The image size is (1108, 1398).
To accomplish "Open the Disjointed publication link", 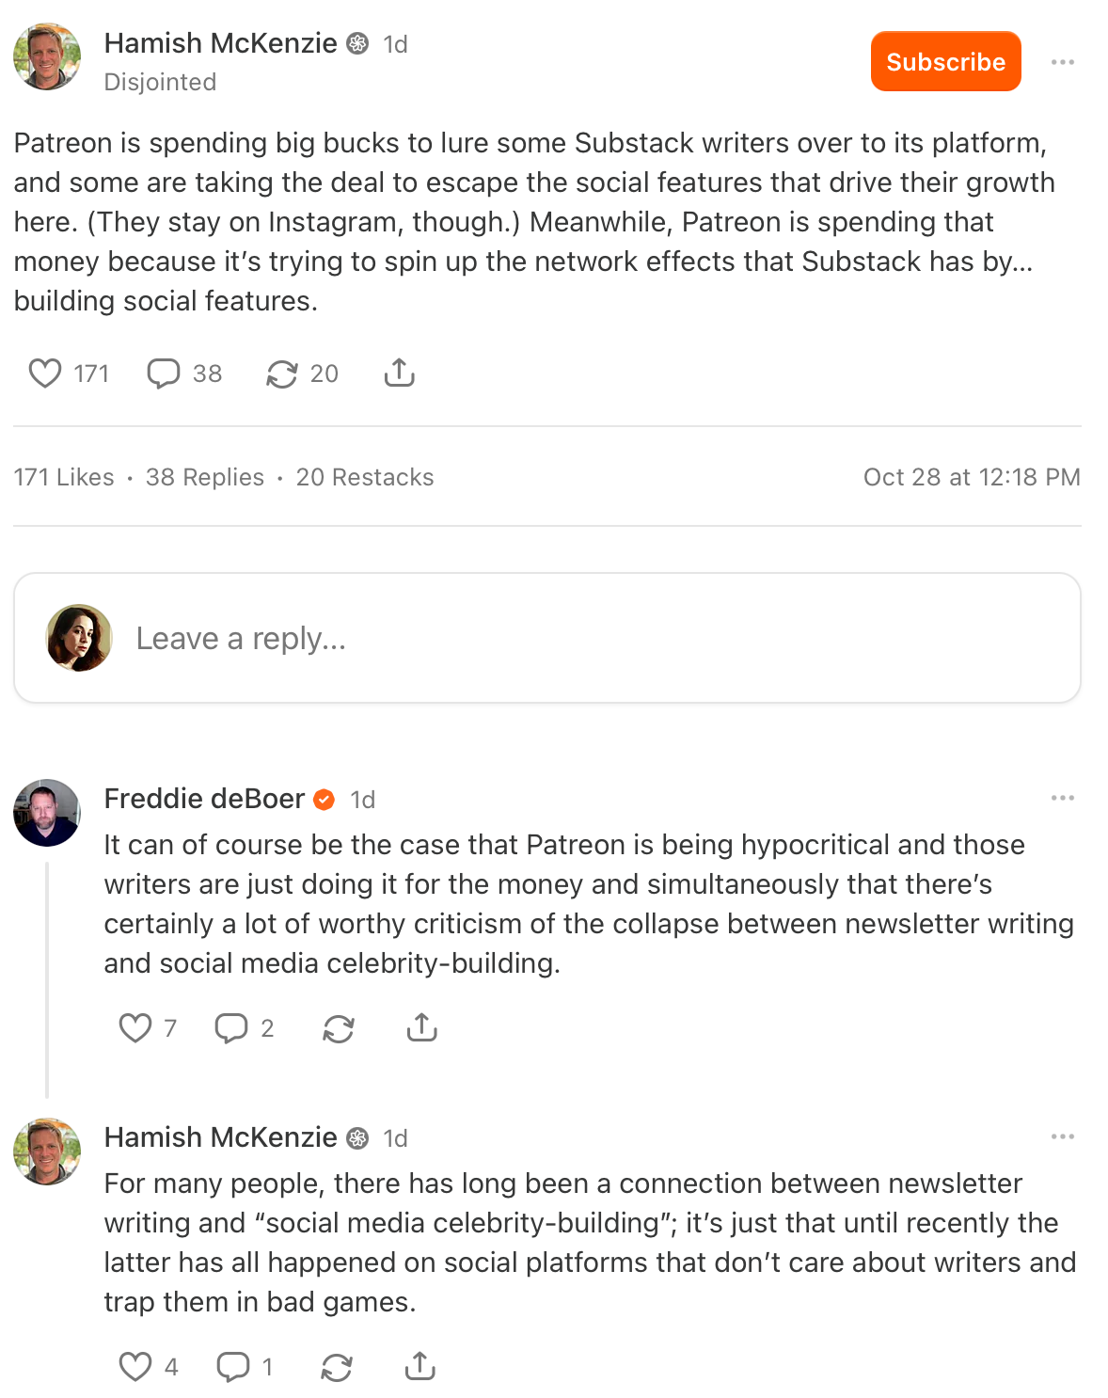I will click(x=160, y=83).
